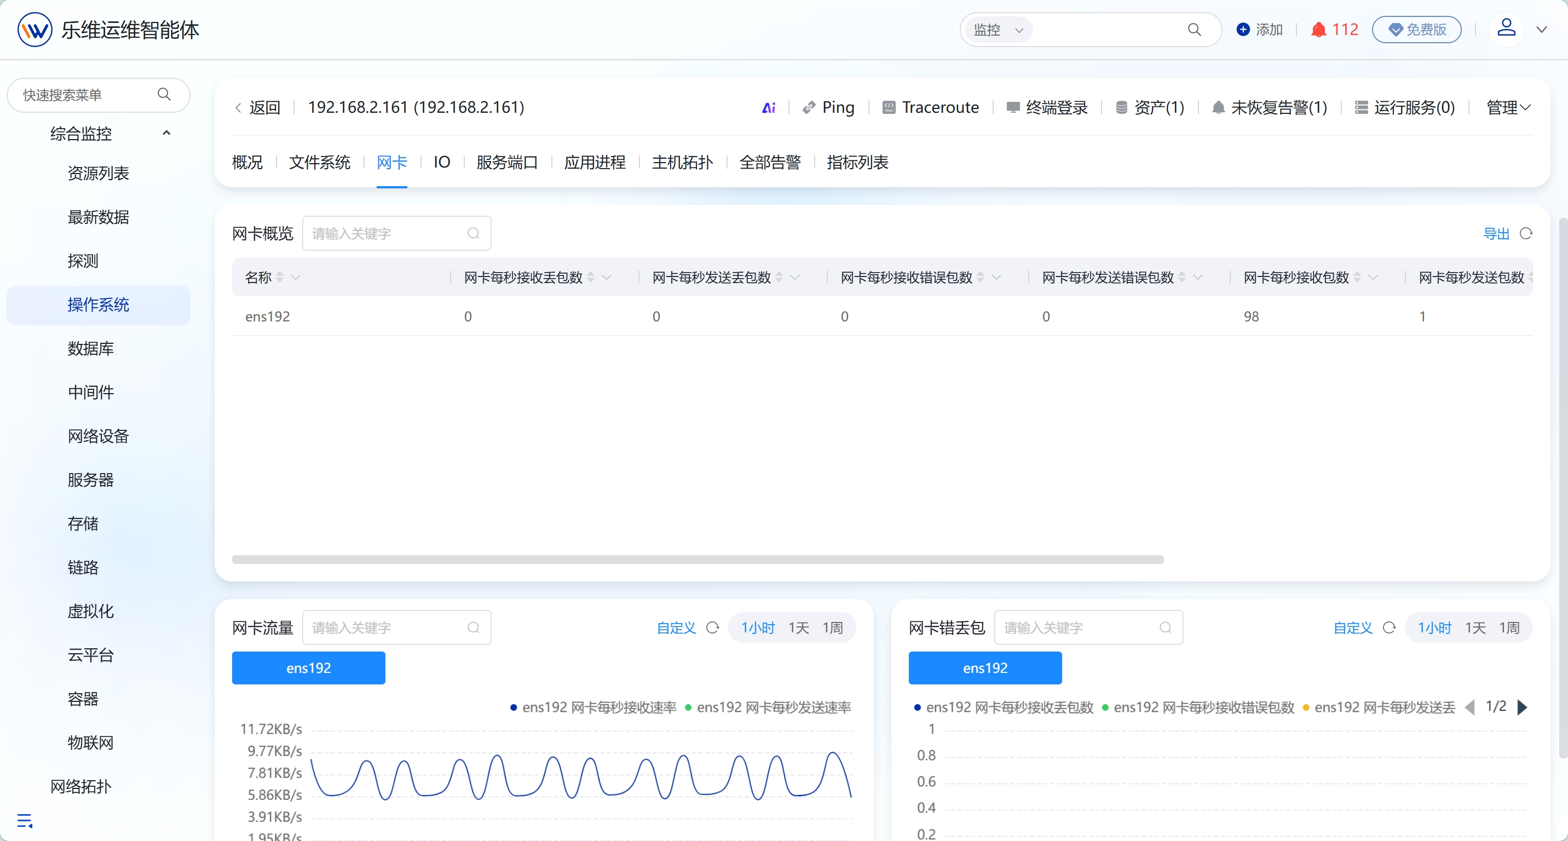
Task: Toggle ens192 网卡每秒接收错误包数 legend series
Action: click(x=1197, y=707)
